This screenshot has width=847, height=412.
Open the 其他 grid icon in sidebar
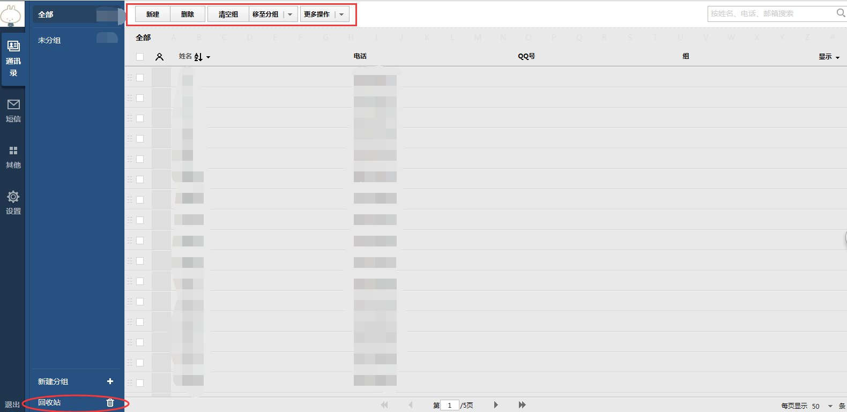(x=13, y=151)
